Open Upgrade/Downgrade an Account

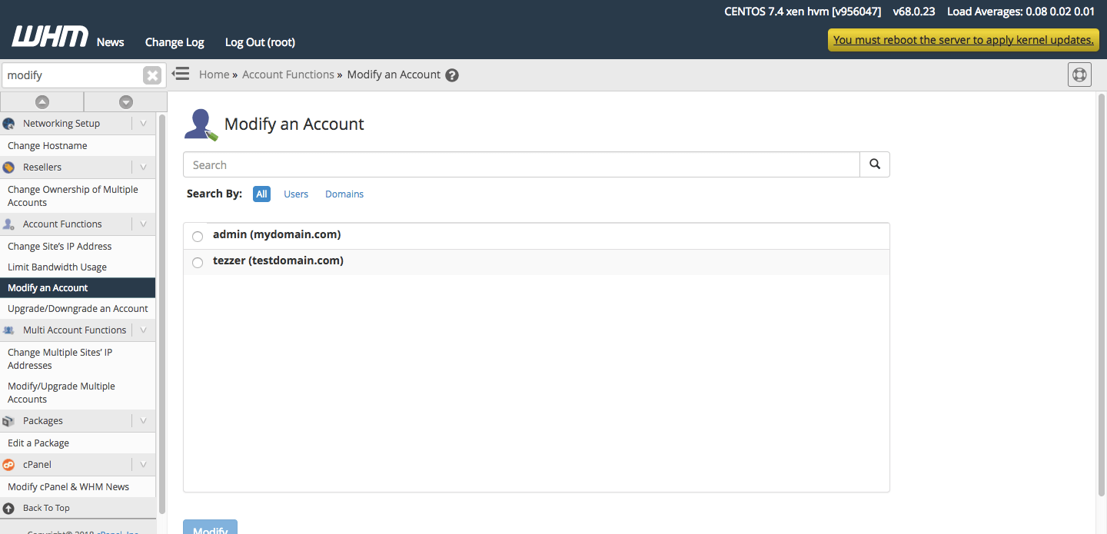78,309
